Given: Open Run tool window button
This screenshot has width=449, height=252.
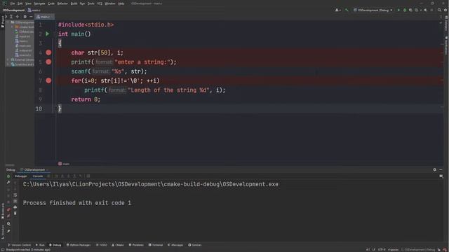Looking at the screenshot, I should pos(40,245).
